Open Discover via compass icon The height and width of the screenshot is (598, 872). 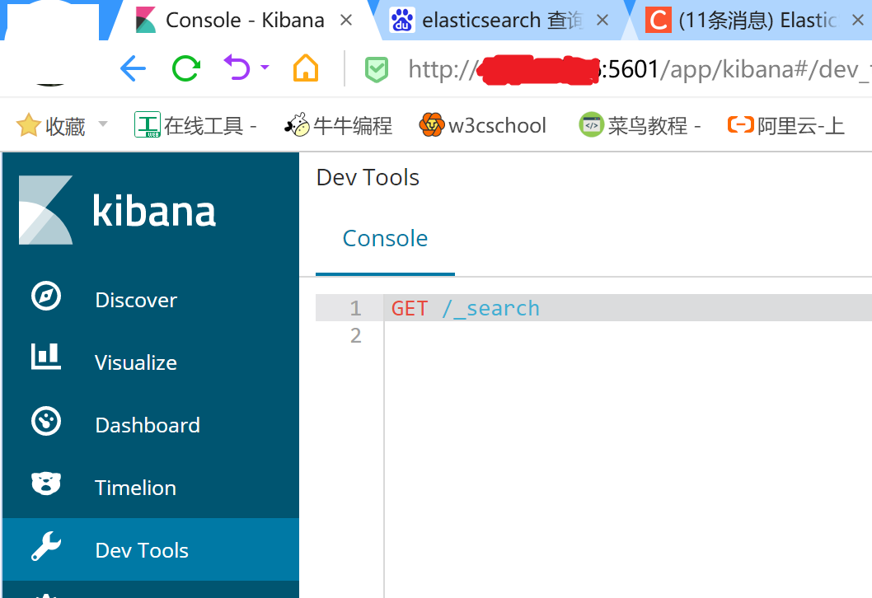[x=46, y=297]
